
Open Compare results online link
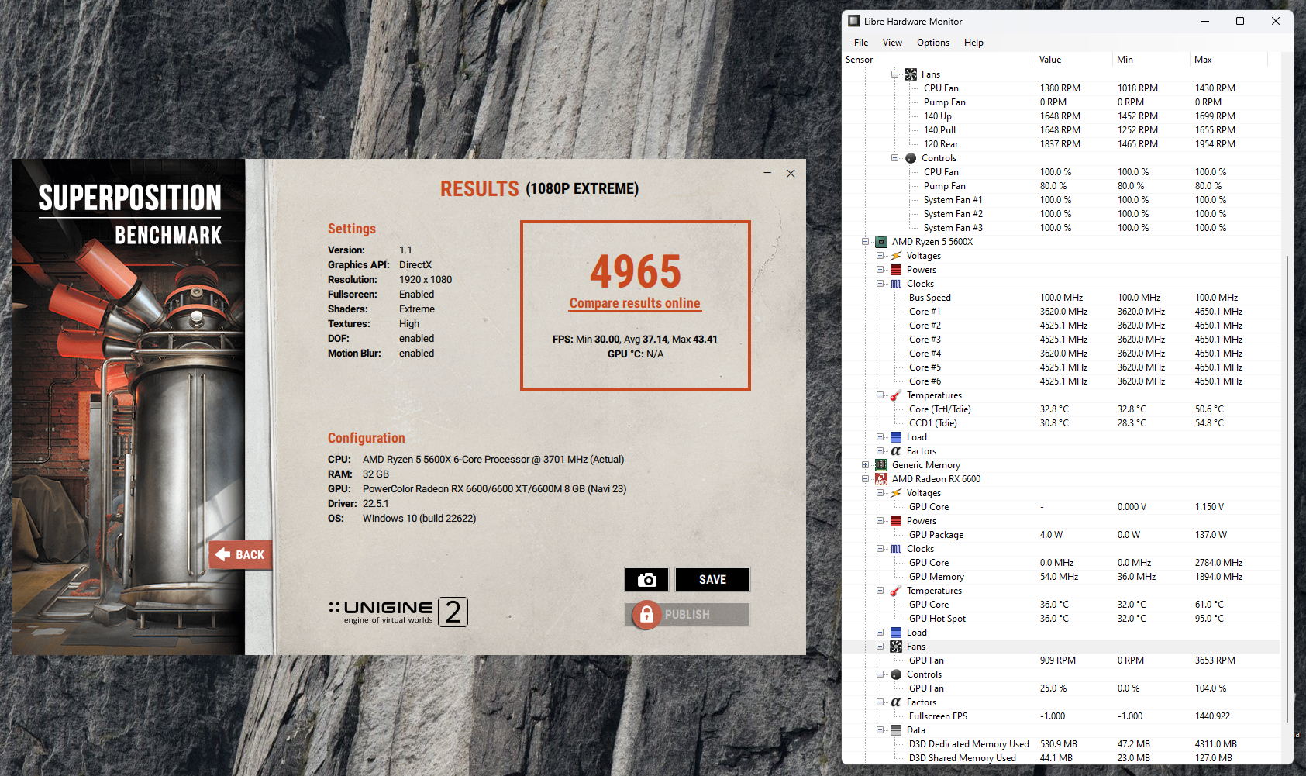tap(635, 303)
